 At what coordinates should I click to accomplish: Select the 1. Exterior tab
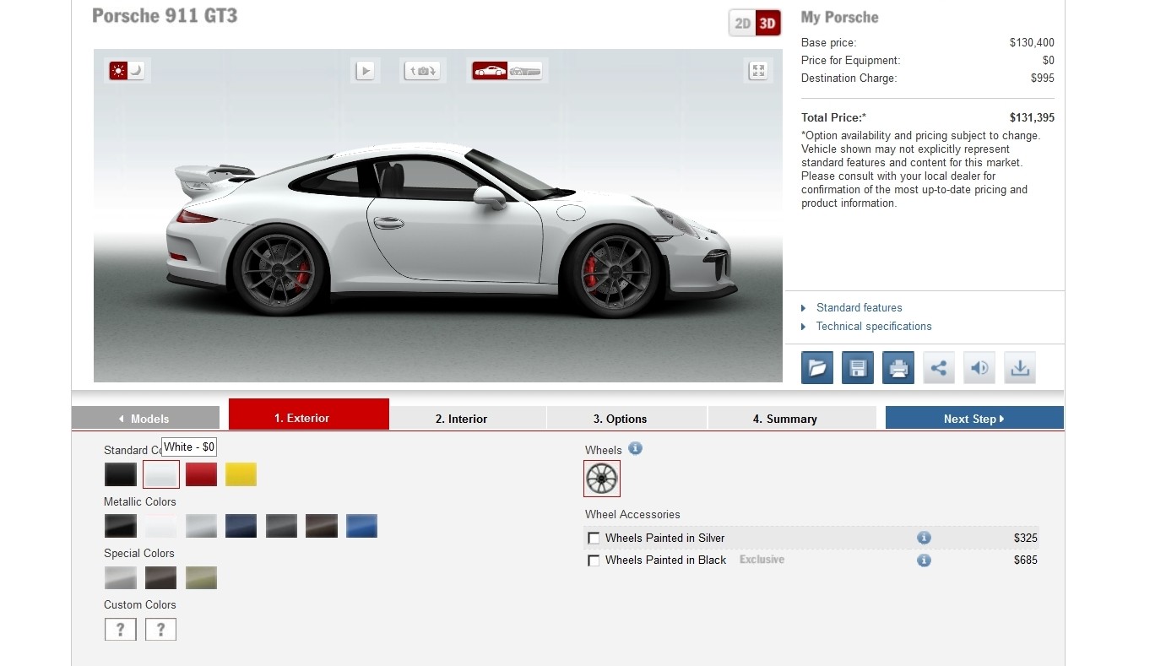pos(309,414)
